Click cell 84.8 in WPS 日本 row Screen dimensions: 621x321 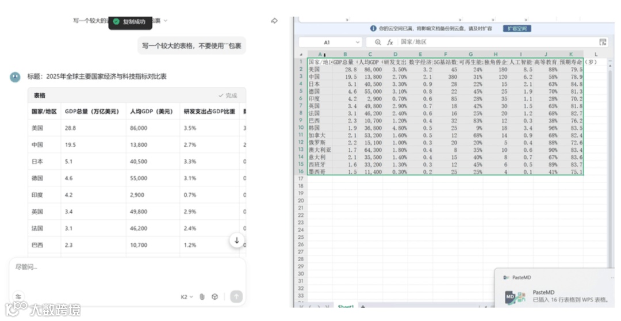tap(571, 83)
